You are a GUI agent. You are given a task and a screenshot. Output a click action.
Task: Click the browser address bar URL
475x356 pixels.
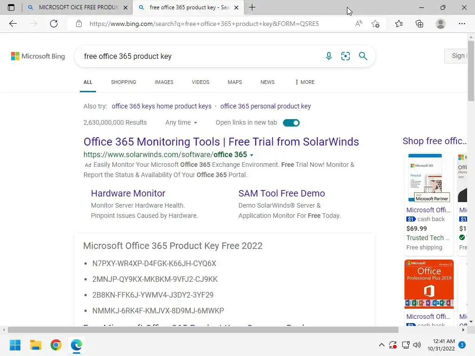coord(204,24)
